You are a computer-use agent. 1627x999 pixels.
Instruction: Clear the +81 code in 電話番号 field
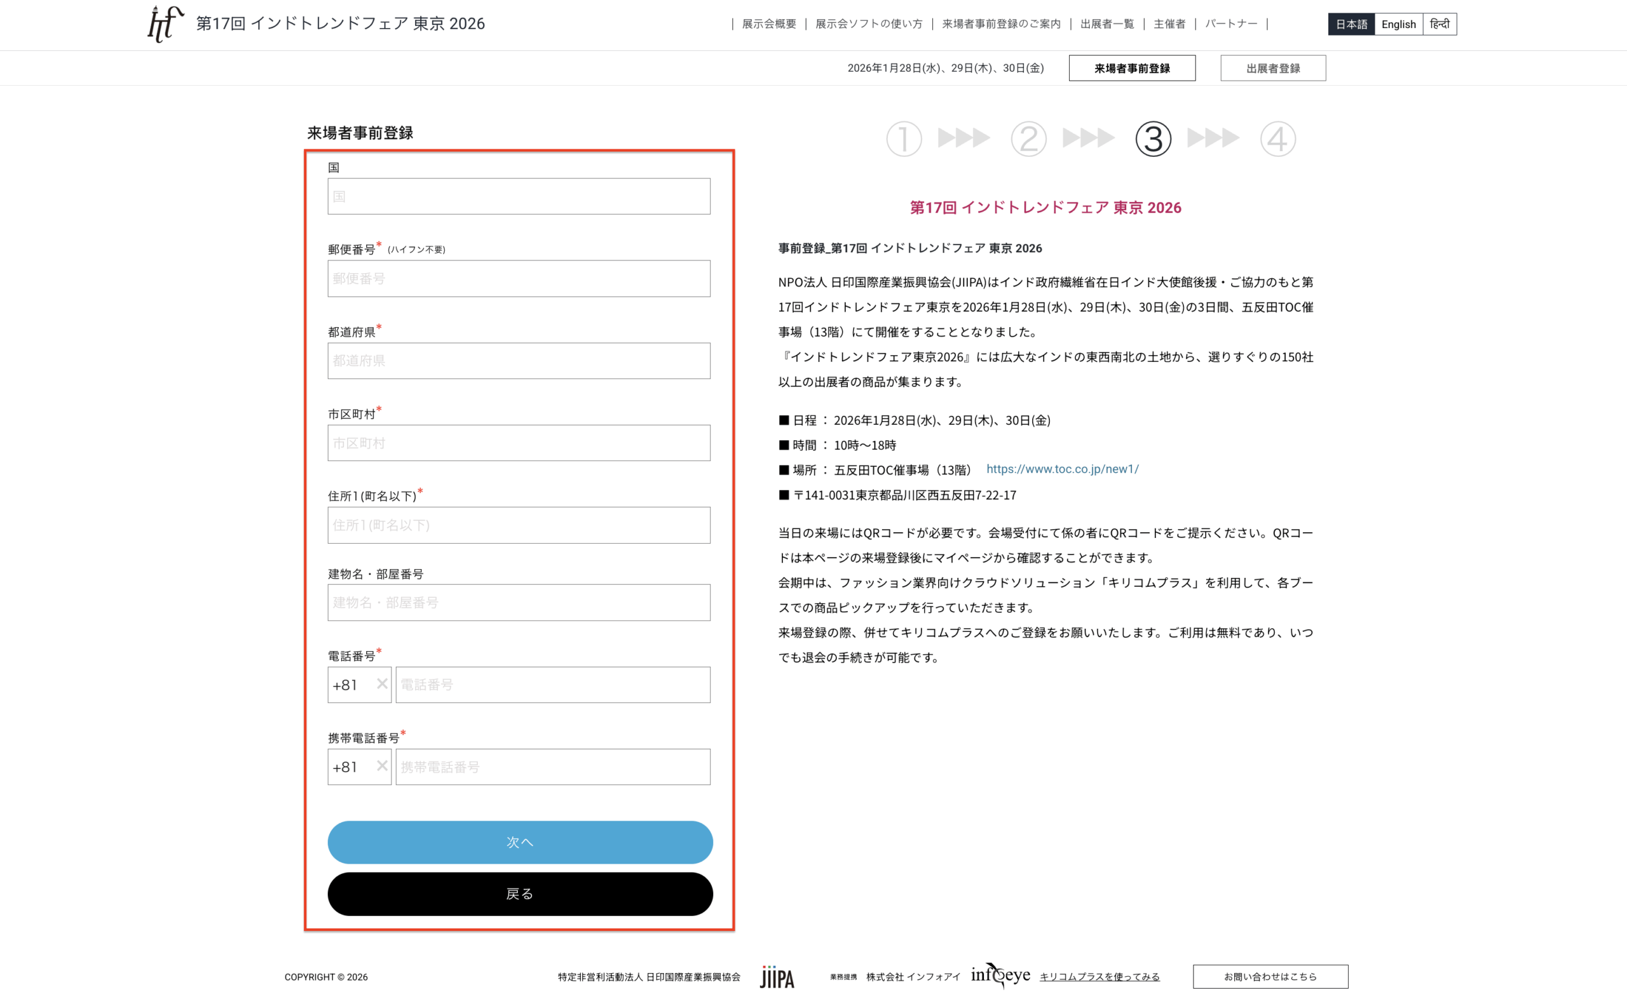(381, 684)
